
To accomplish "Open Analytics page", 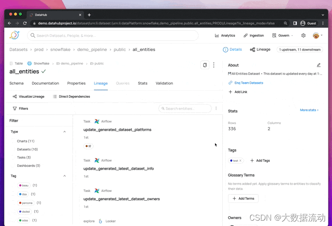I will coord(225,36).
